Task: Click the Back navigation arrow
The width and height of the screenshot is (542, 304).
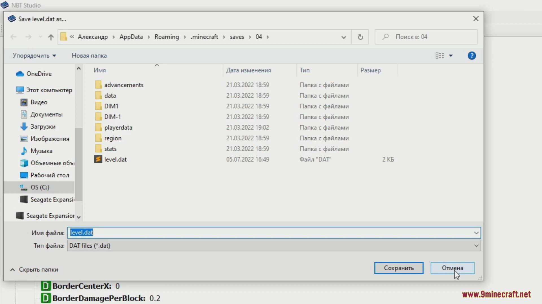Action: click(x=13, y=37)
